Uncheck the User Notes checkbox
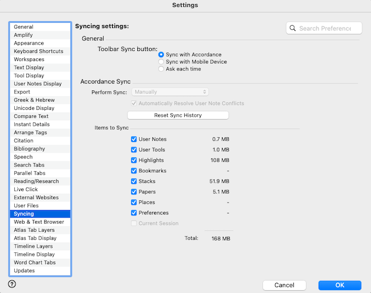This screenshot has width=371, height=293. [x=133, y=139]
